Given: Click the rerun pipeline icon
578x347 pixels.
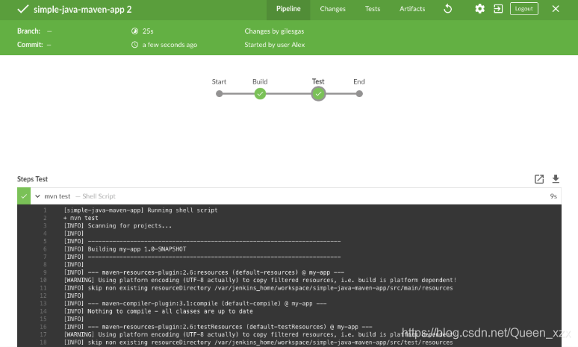Looking at the screenshot, I should coord(447,9).
